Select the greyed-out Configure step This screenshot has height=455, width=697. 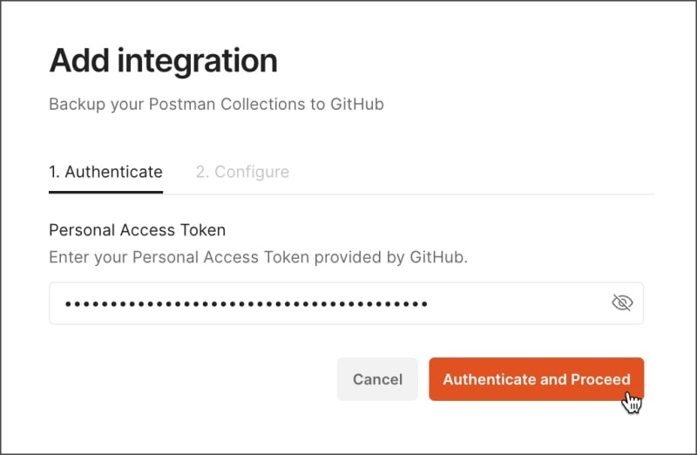[242, 172]
